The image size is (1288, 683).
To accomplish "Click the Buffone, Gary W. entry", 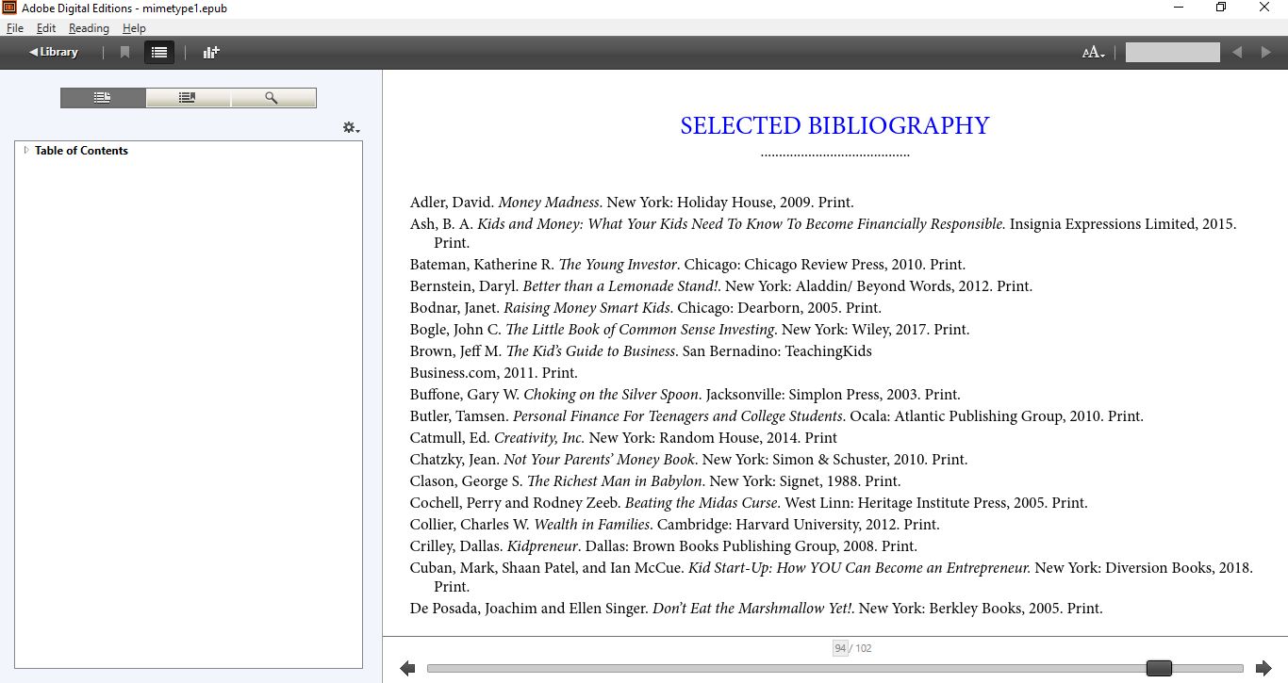I will 685,395.
